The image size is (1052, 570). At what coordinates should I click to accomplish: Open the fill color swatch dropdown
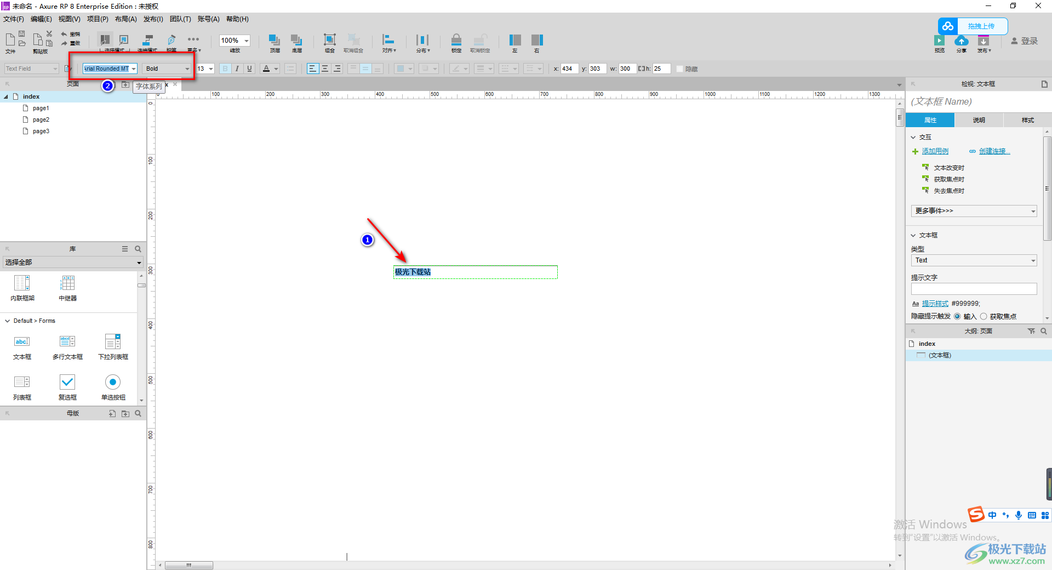404,69
